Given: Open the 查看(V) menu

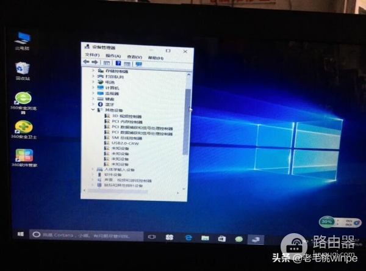Looking at the screenshot, I should pos(134,55).
